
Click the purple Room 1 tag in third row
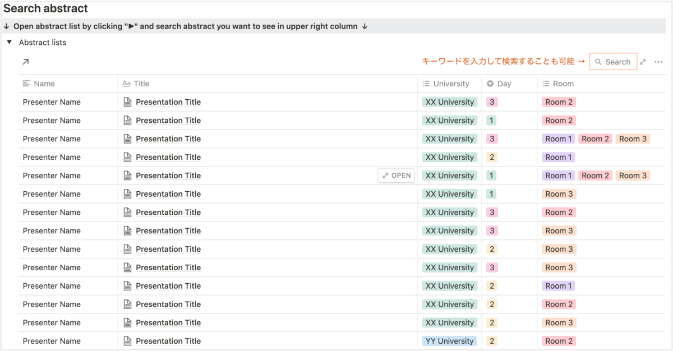(559, 139)
